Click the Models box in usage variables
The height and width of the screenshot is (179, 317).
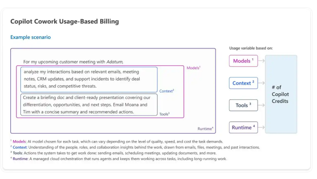pyautogui.click(x=243, y=61)
